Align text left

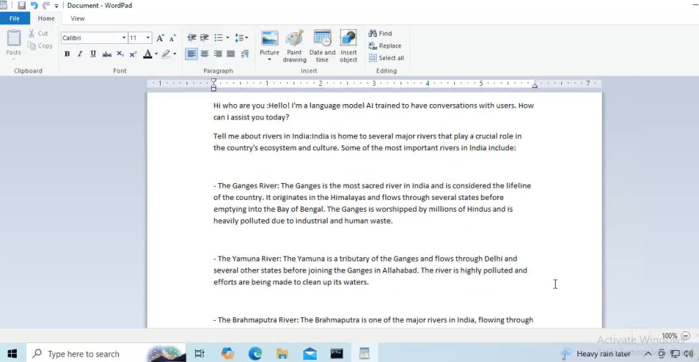pos(192,54)
